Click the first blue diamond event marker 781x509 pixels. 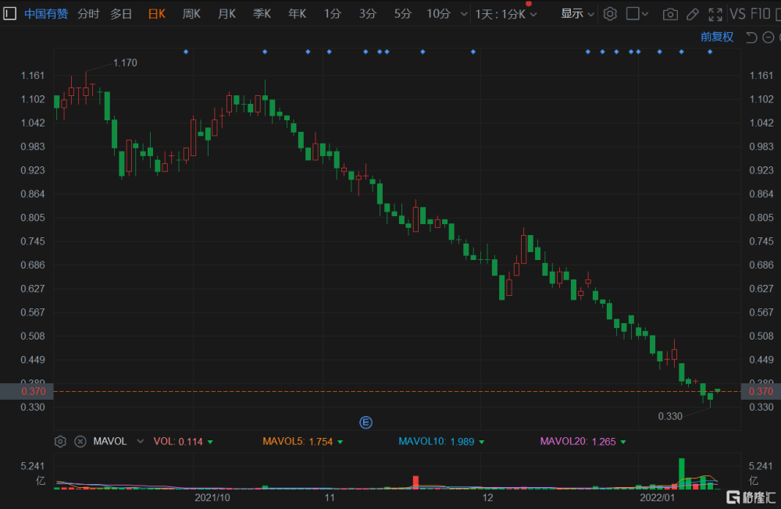coord(186,52)
